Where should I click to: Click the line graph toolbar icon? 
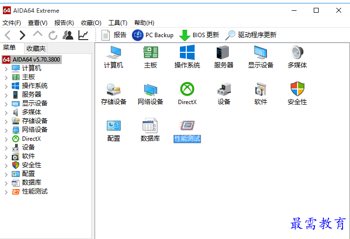83,35
